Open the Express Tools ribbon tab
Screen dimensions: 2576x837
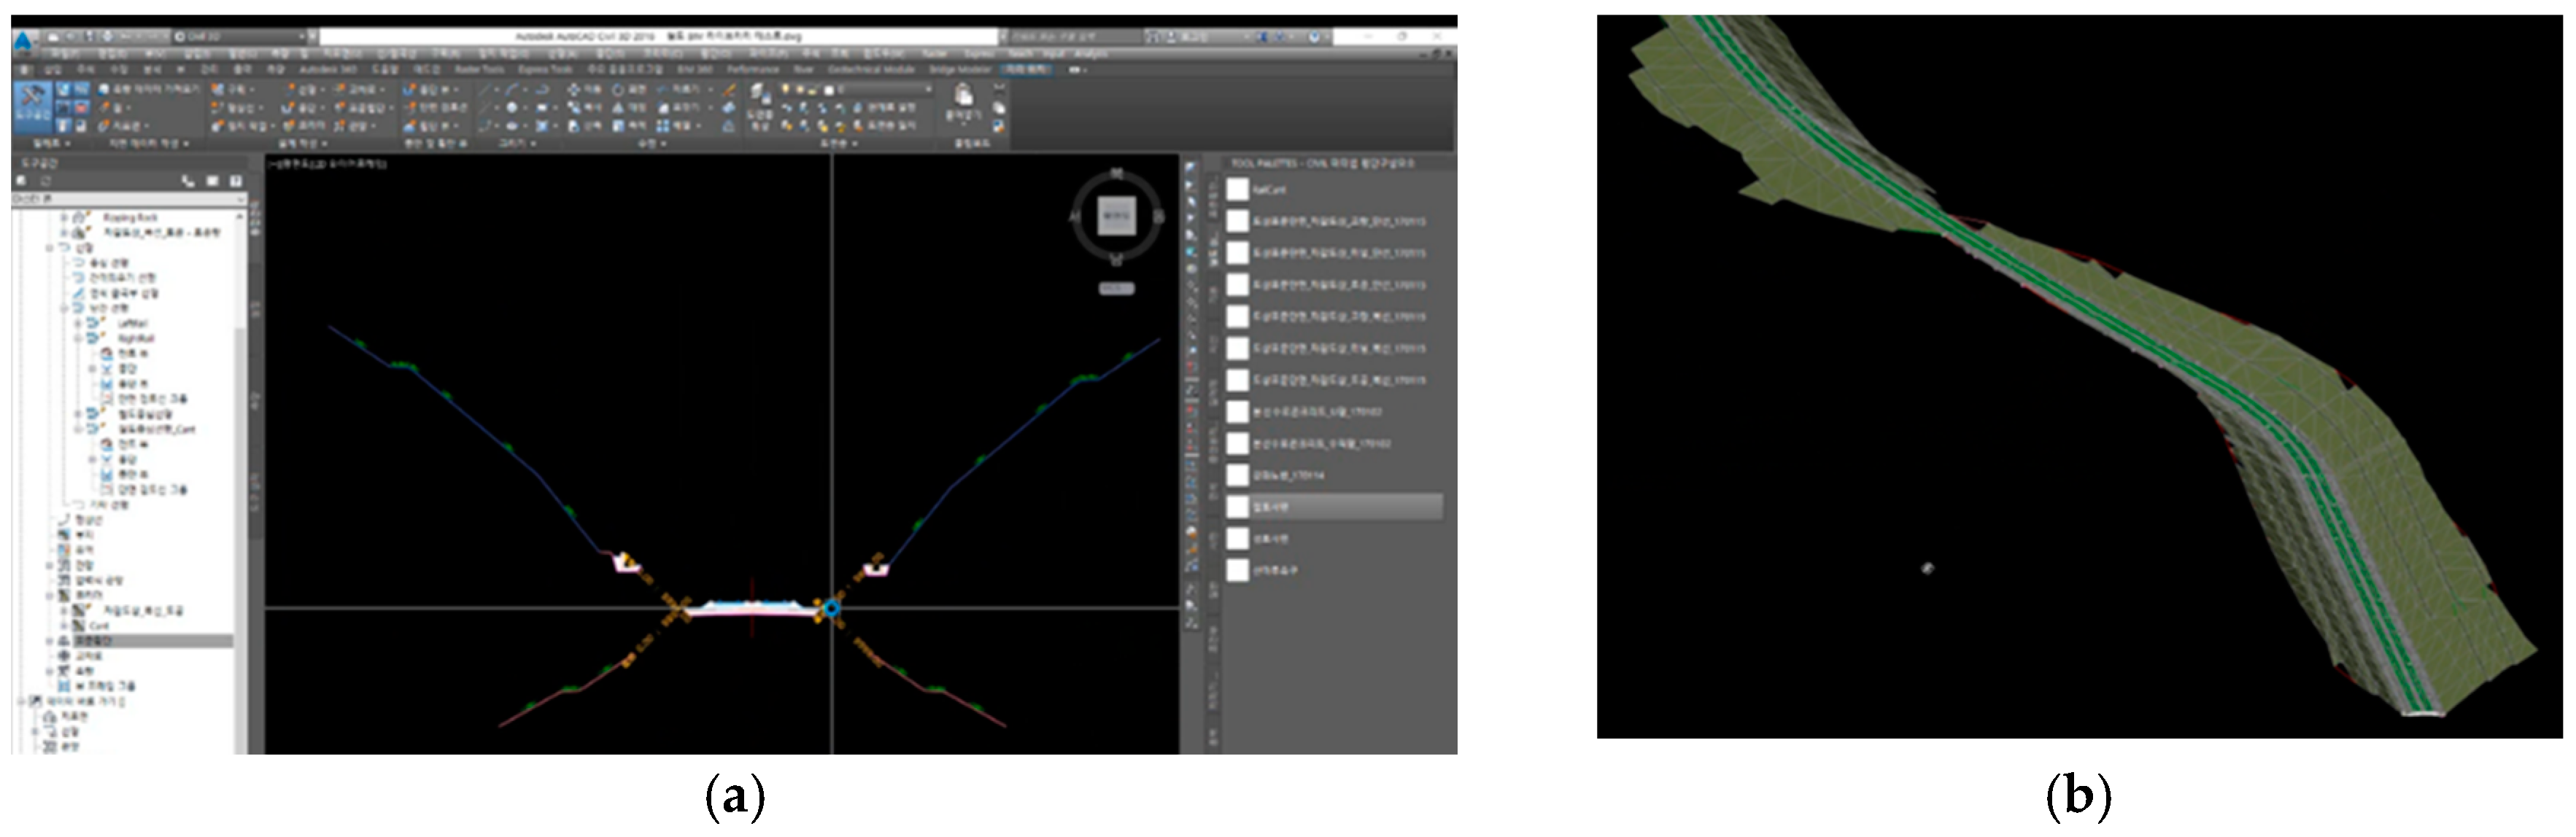(x=545, y=70)
